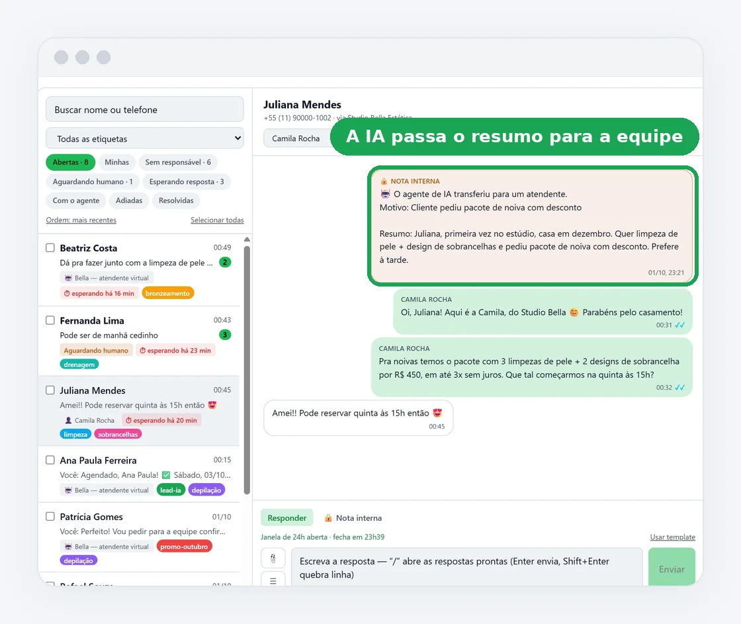The height and width of the screenshot is (624, 741).
Task: Attach a file with the paperclip icon
Action: tap(273, 558)
